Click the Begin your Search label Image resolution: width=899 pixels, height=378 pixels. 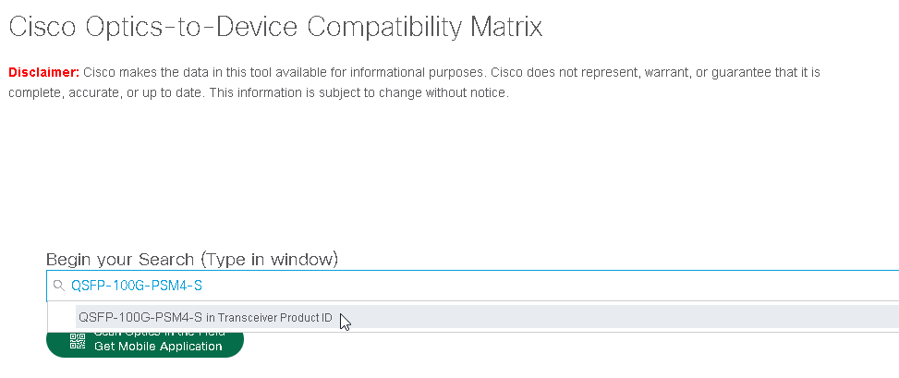[192, 258]
